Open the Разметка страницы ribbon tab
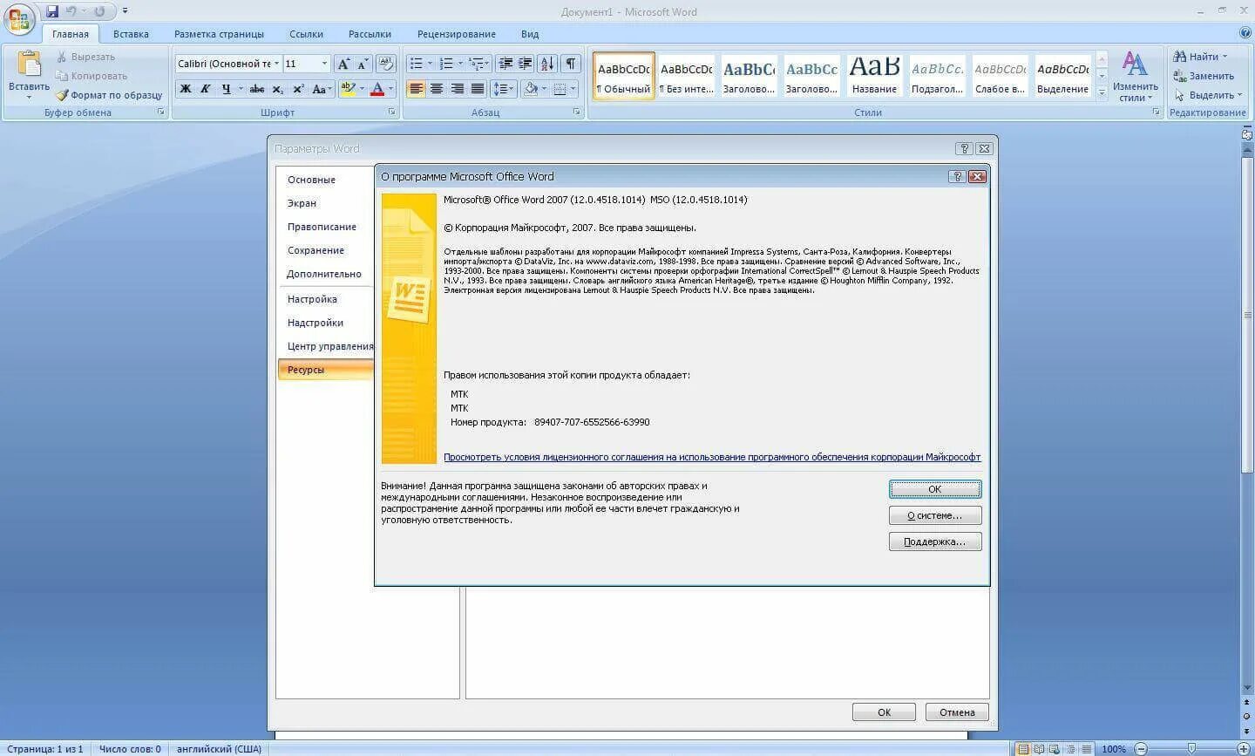 [x=219, y=34]
